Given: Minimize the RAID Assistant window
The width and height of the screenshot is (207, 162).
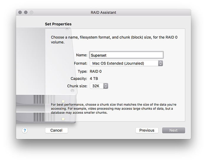Looking at the screenshot, I should coord(26,12).
